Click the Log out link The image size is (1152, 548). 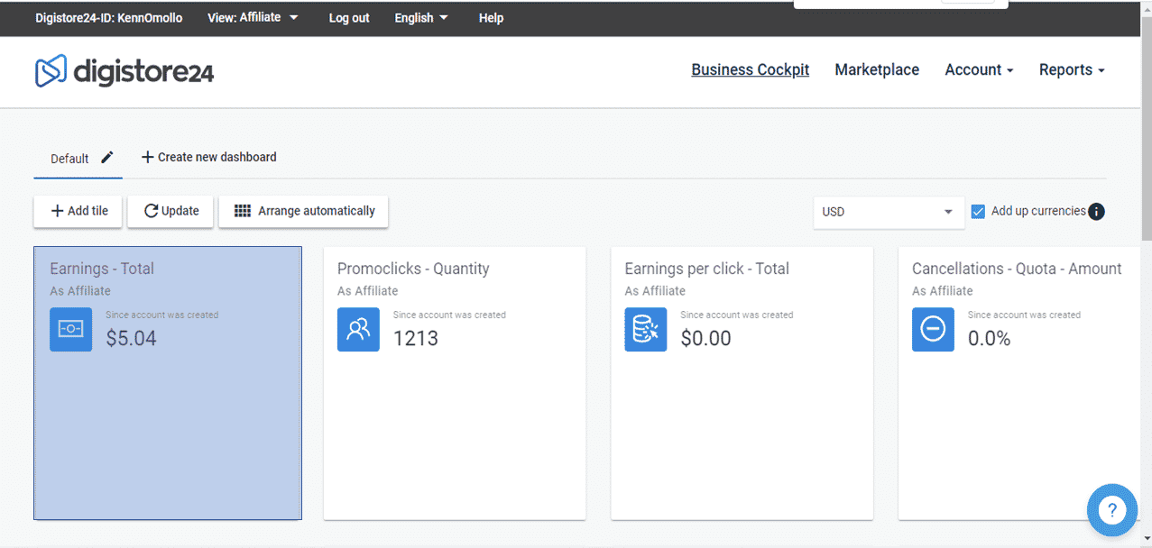coord(349,18)
